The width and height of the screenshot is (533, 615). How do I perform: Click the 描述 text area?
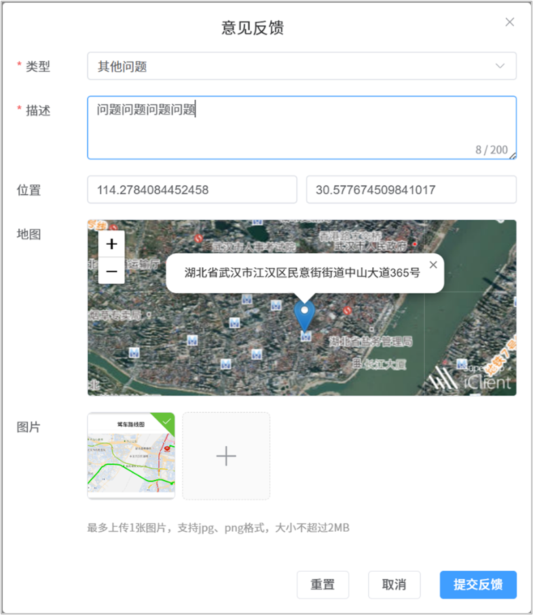coord(301,127)
